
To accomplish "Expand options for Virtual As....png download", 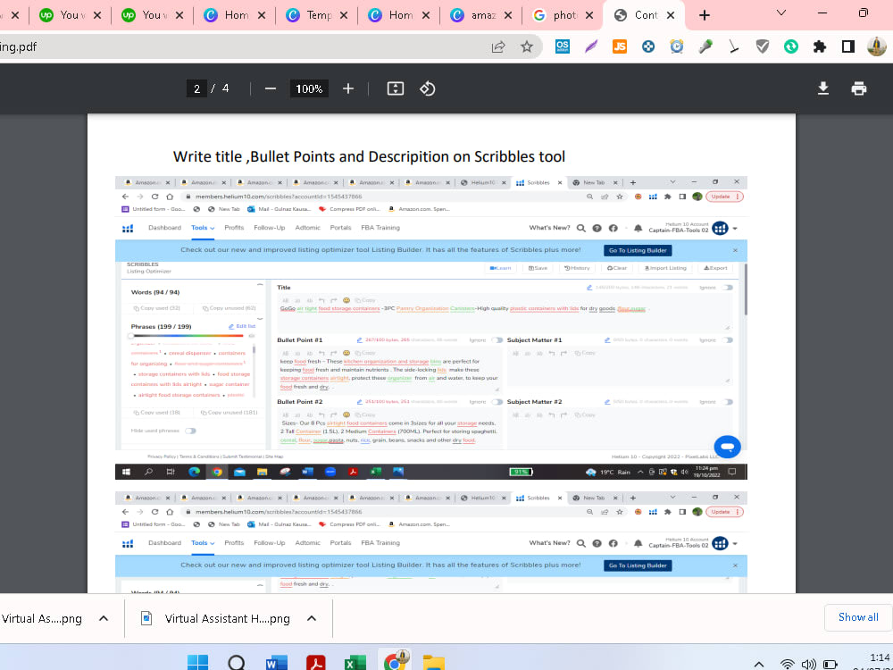I will pos(104,619).
